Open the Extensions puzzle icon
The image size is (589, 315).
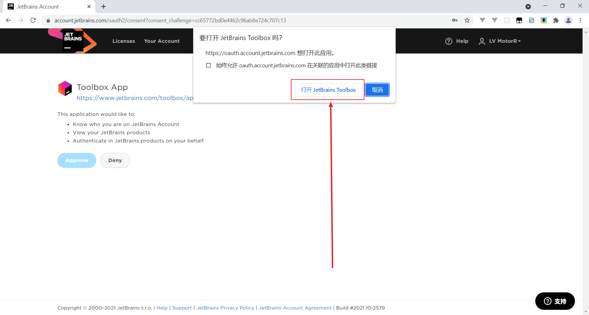click(x=556, y=20)
